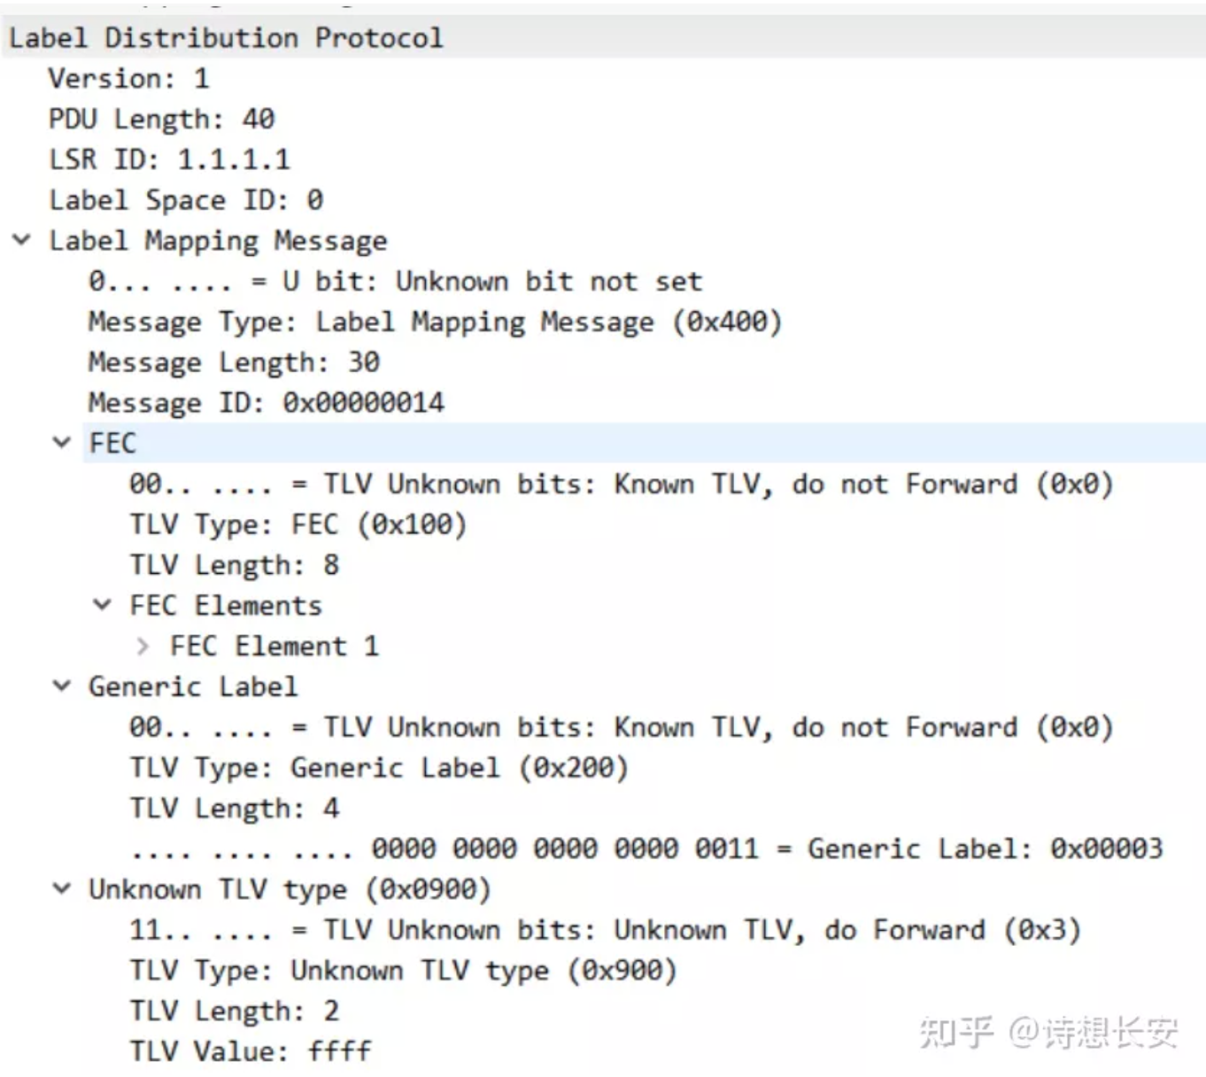
Task: Select the Message Length: 30 field
Action: 234,362
